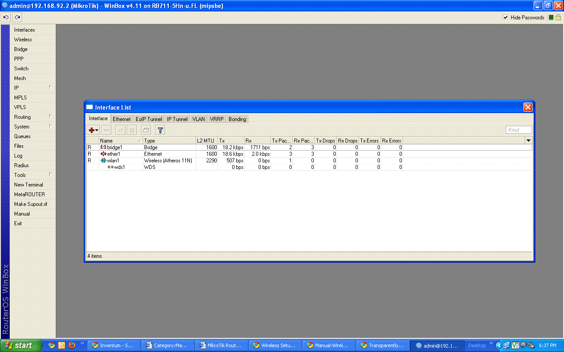Open the columns dropdown arrow in table header
The width and height of the screenshot is (564, 352).
(x=528, y=140)
